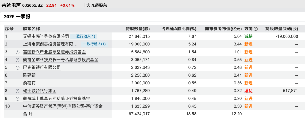Click question mark icon next to 瑞士联合银行集团

[18, 91]
